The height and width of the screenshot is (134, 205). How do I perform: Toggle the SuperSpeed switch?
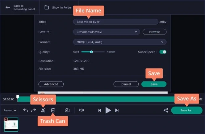pos(163,52)
